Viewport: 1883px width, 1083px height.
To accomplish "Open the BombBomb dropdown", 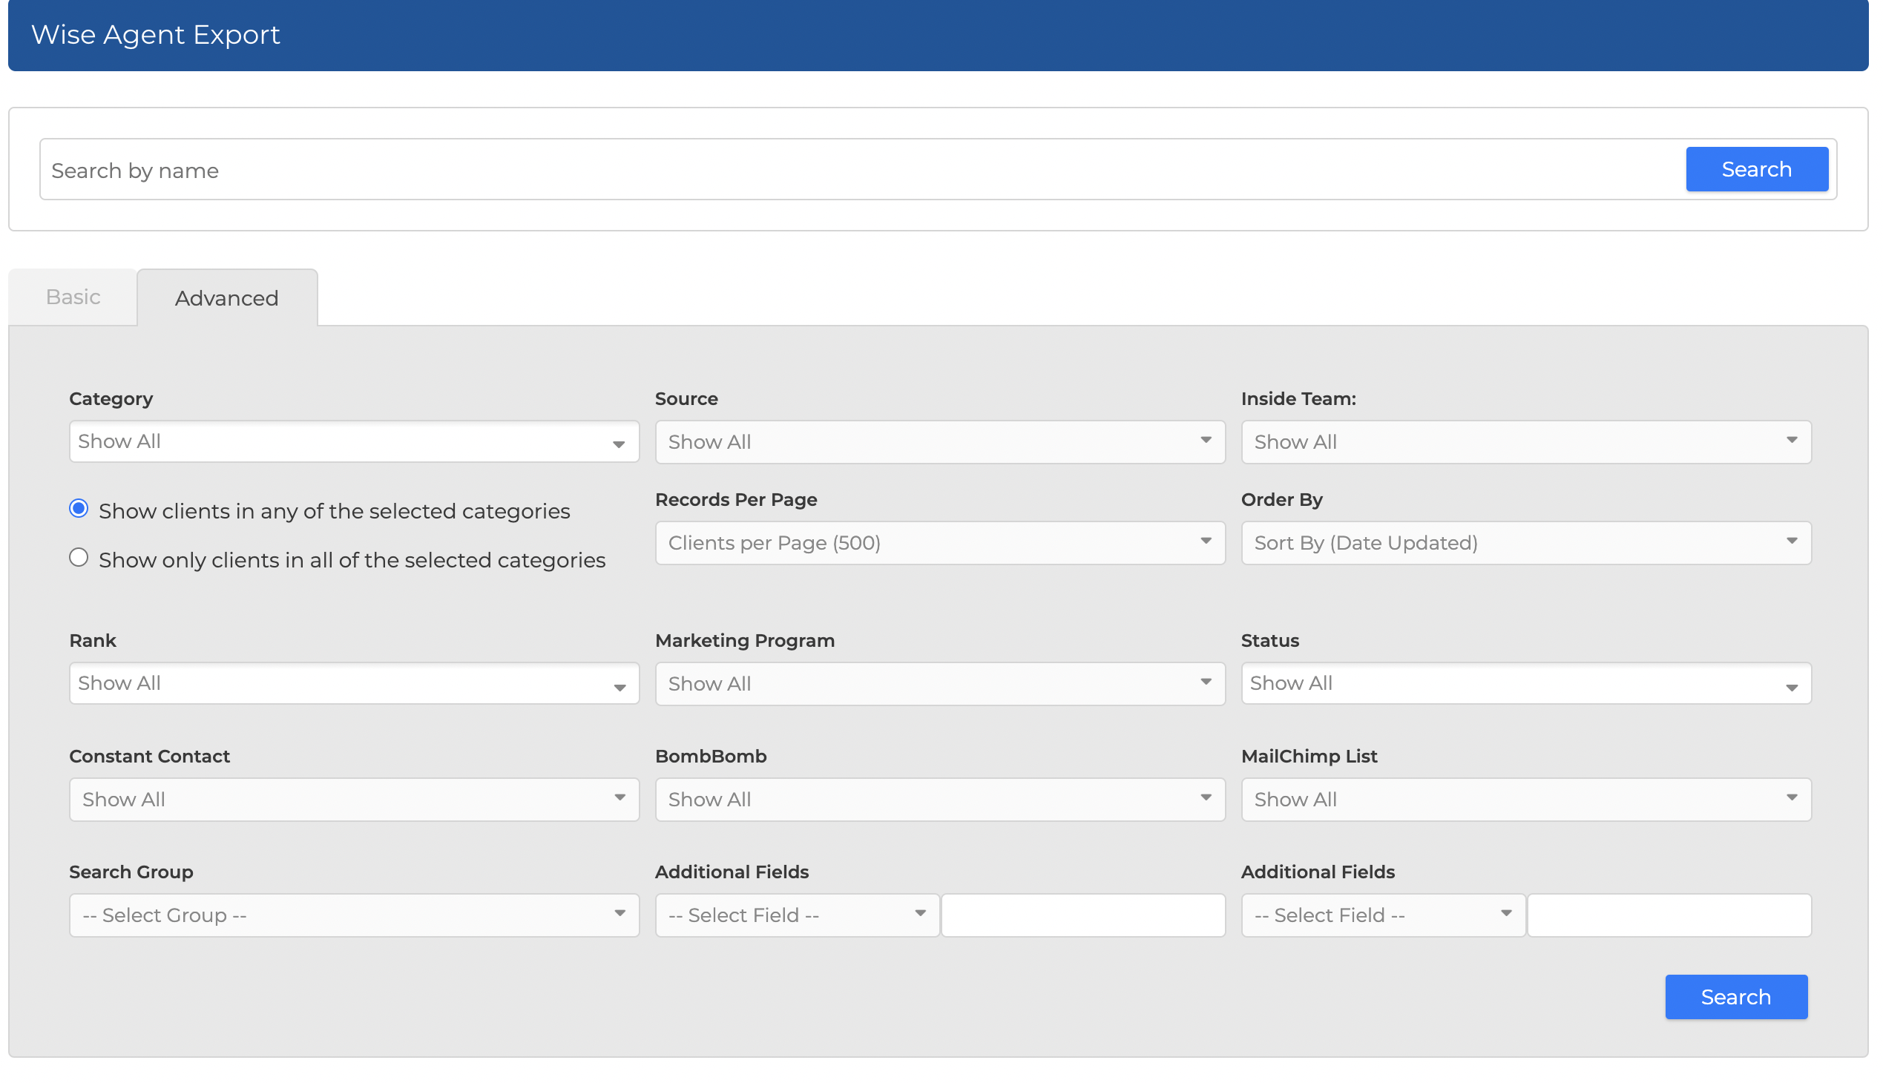I will (939, 800).
